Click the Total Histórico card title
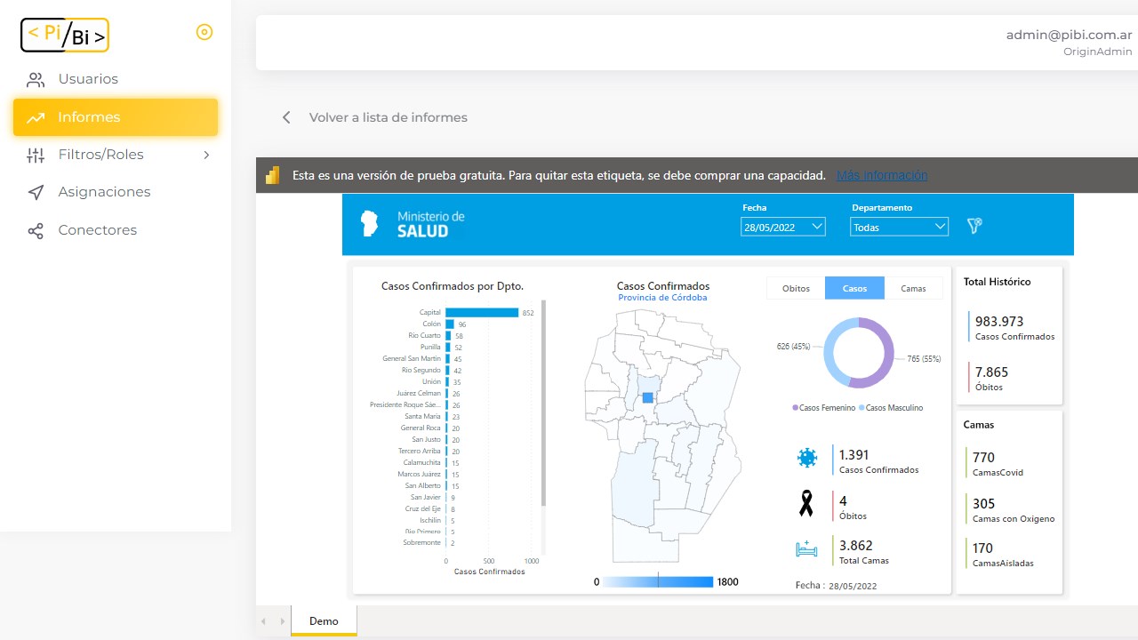The width and height of the screenshot is (1138, 640). 998,282
